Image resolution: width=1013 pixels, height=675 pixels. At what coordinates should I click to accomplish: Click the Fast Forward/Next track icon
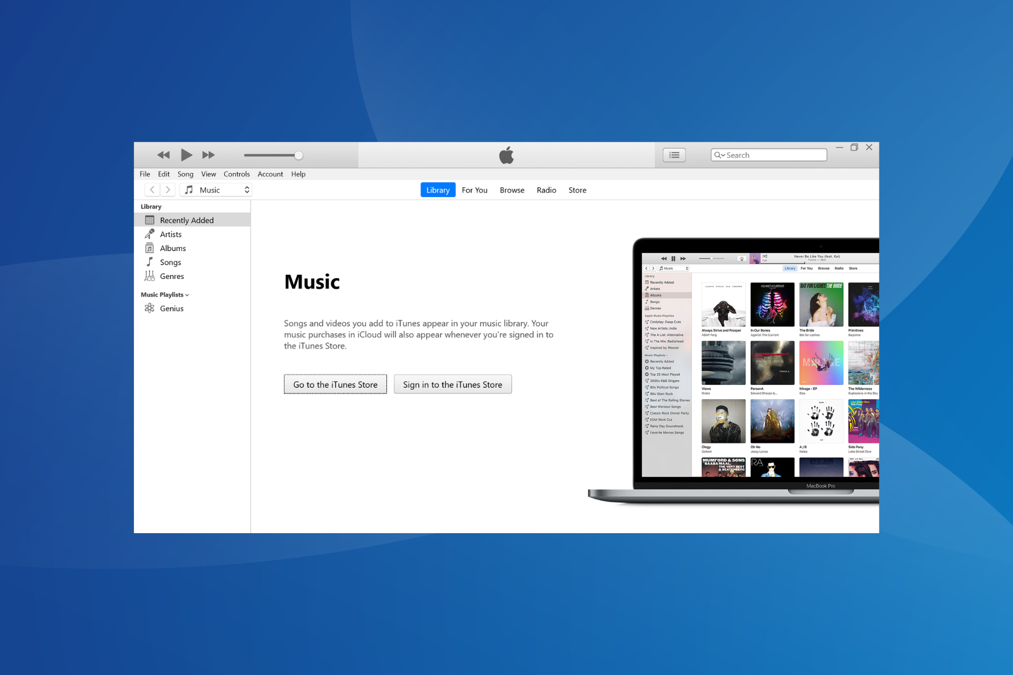click(209, 155)
